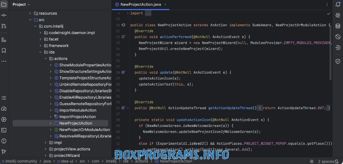Expand the projectWizard package folder
343x164 pixels.
[46, 156]
